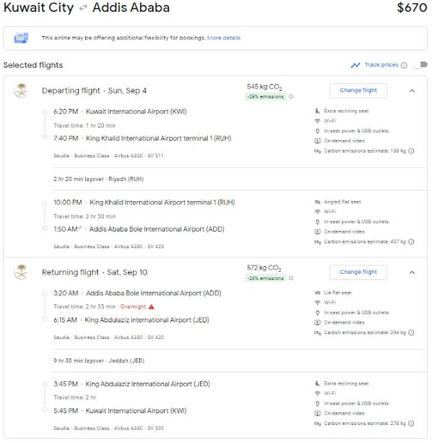Click the flexibility notice ticket icon
432x443 pixels.
tap(21, 37)
